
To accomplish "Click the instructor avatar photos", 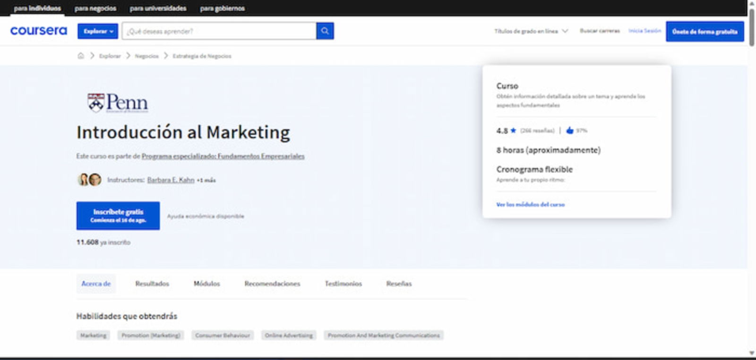I will click(89, 180).
